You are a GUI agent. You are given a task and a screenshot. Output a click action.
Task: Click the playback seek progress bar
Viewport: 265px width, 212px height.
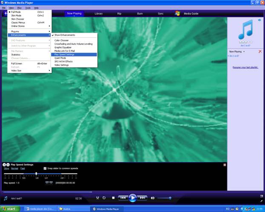pyautogui.click(x=114, y=192)
